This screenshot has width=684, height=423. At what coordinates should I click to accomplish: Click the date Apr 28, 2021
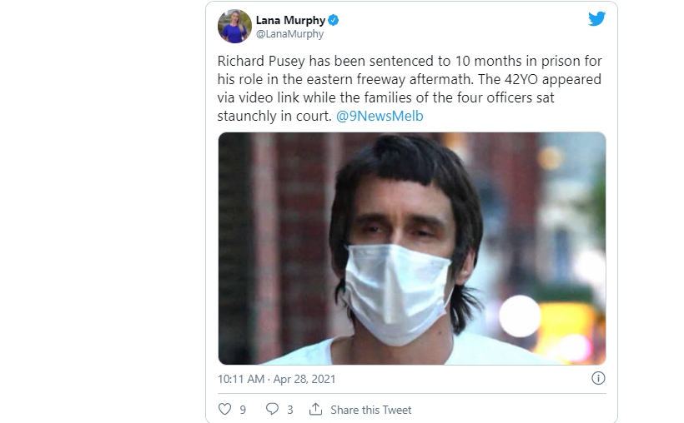coord(304,379)
